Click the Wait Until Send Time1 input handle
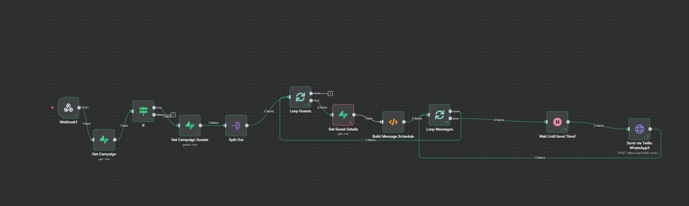The width and height of the screenshot is (689, 206). point(546,122)
